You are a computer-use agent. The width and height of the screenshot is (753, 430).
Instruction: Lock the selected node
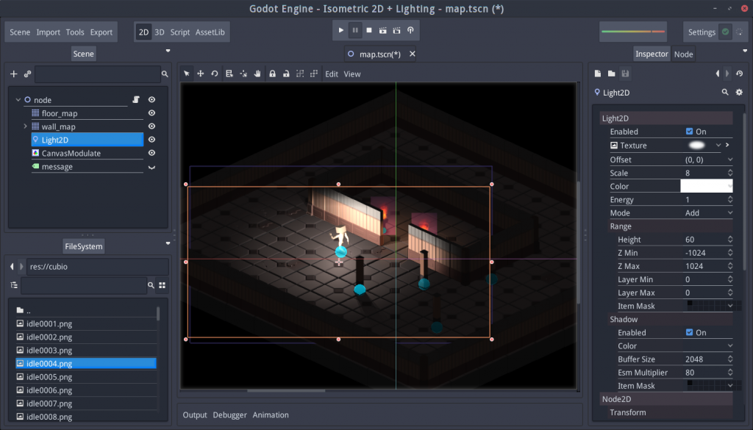273,74
